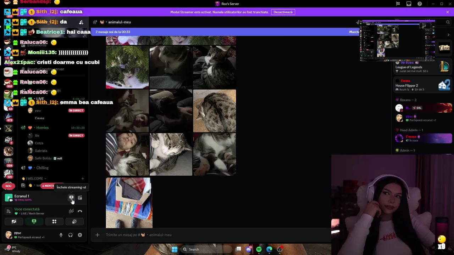Focus the message input for animalul-meu
The width and height of the screenshot is (454, 255).
[216, 235]
